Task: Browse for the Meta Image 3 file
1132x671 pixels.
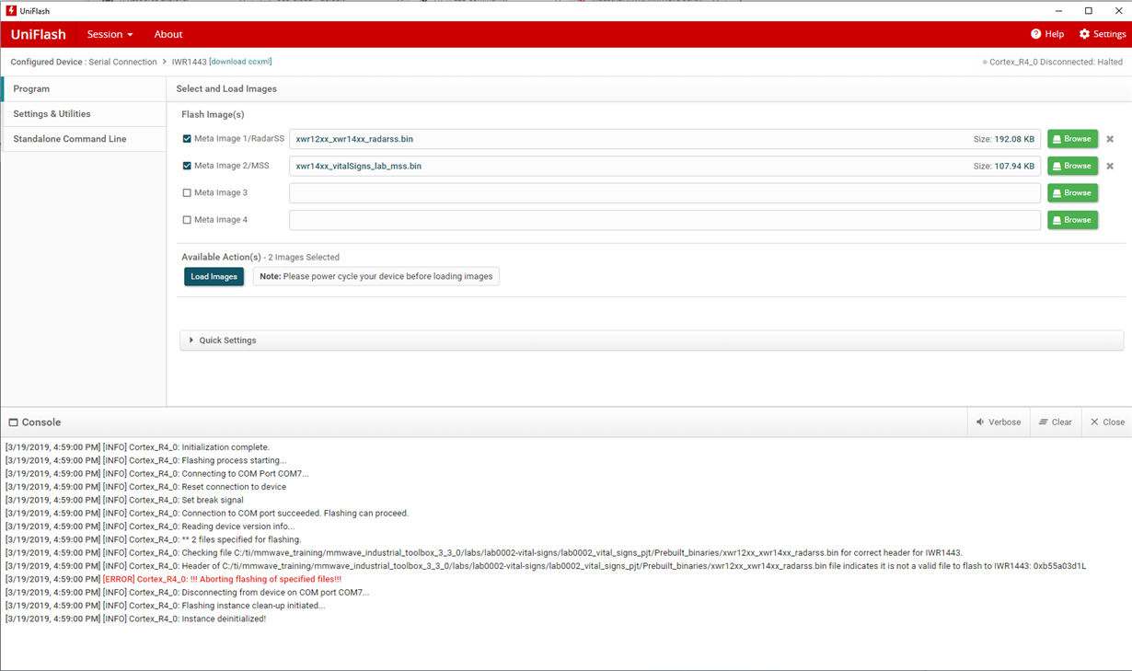Action: pyautogui.click(x=1072, y=193)
